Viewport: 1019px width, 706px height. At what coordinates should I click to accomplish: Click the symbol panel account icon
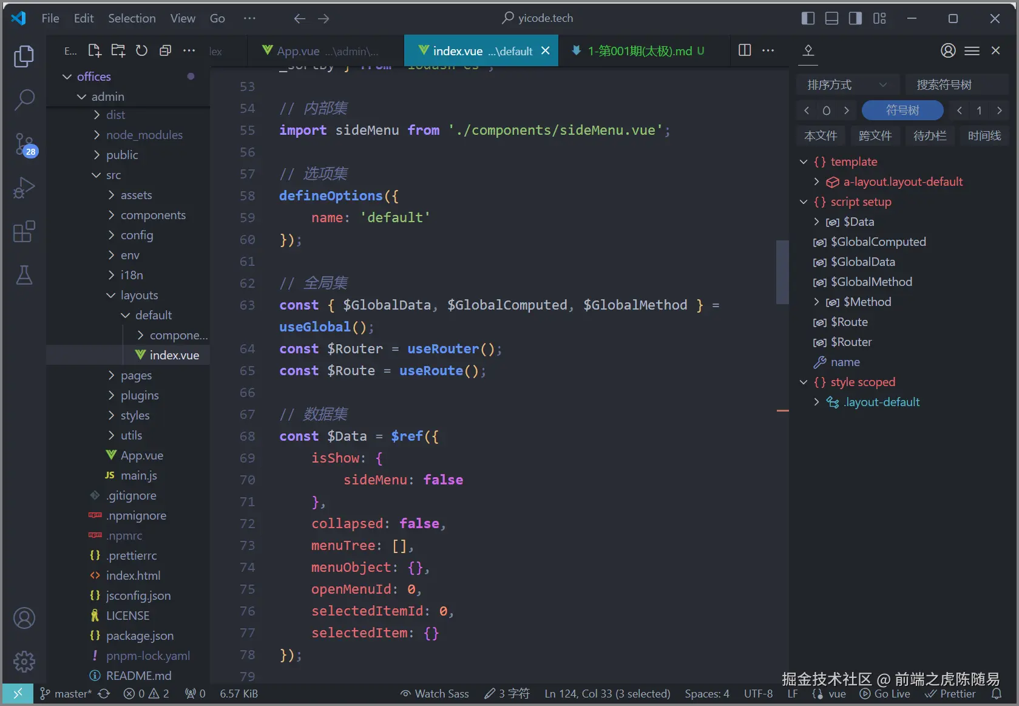click(x=948, y=50)
